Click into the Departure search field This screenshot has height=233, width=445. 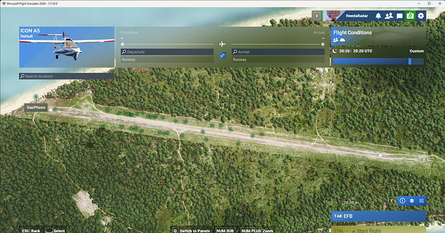coord(167,51)
